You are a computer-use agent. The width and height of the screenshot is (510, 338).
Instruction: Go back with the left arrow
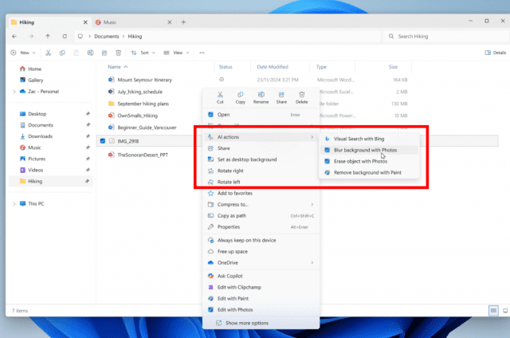14,36
